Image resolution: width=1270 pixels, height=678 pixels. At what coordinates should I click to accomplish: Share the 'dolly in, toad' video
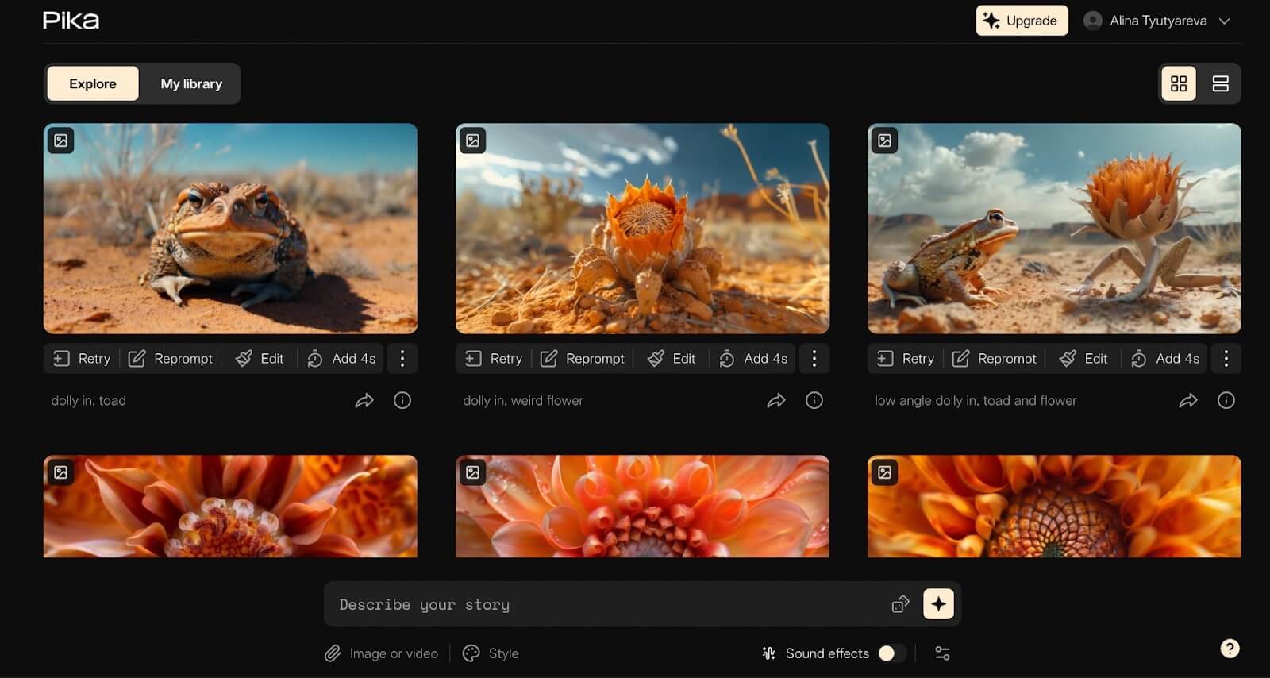point(364,401)
